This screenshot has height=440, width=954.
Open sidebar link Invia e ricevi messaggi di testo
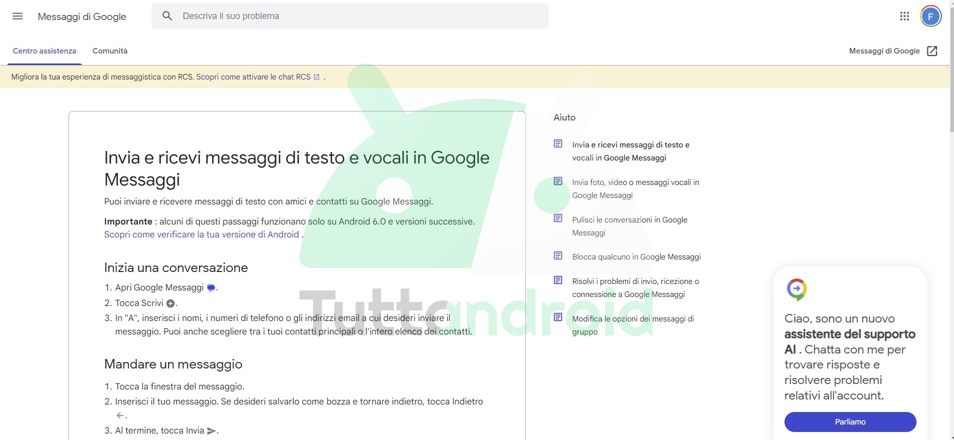(x=630, y=151)
